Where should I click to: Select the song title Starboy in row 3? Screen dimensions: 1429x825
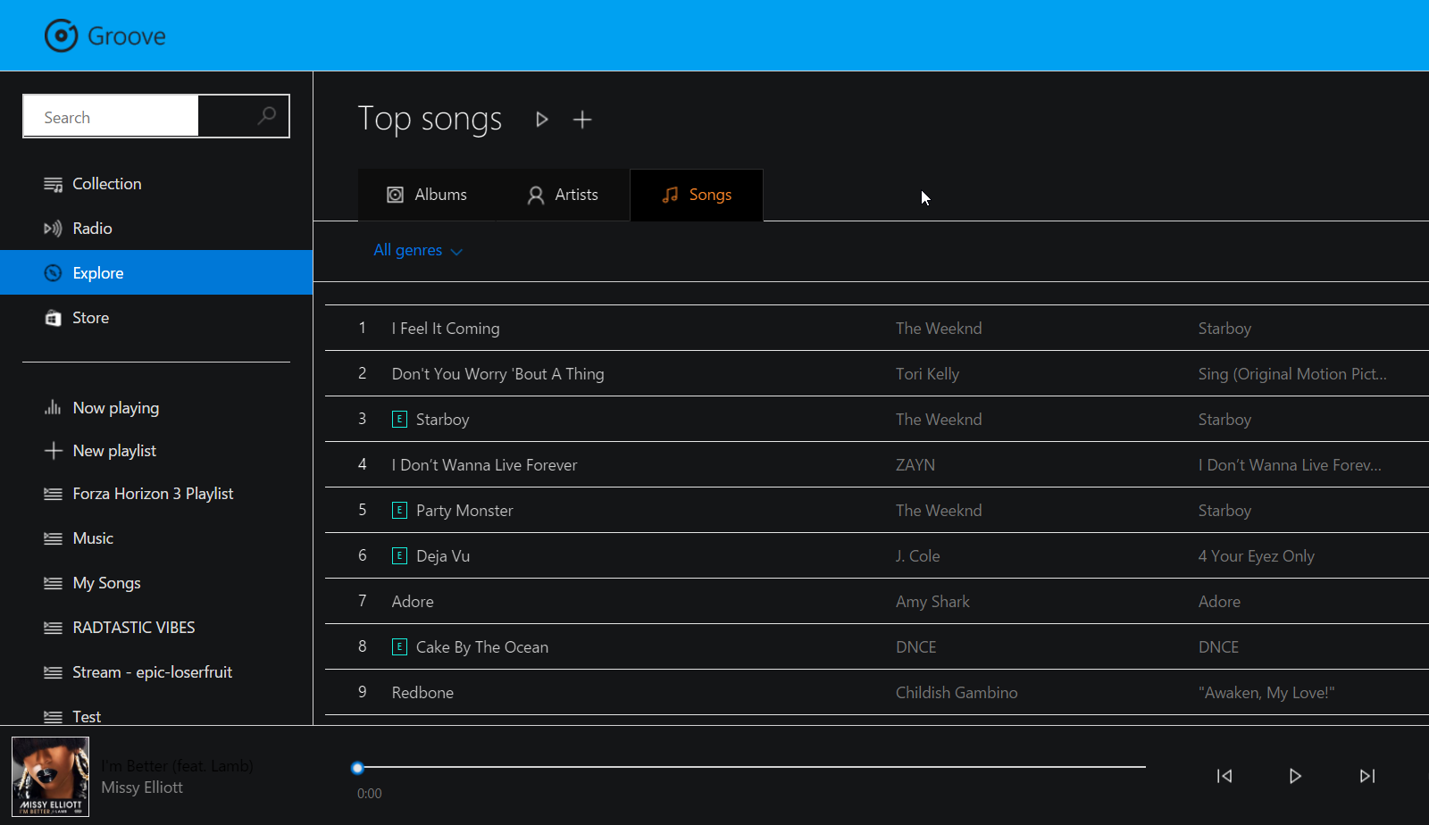[x=442, y=420]
